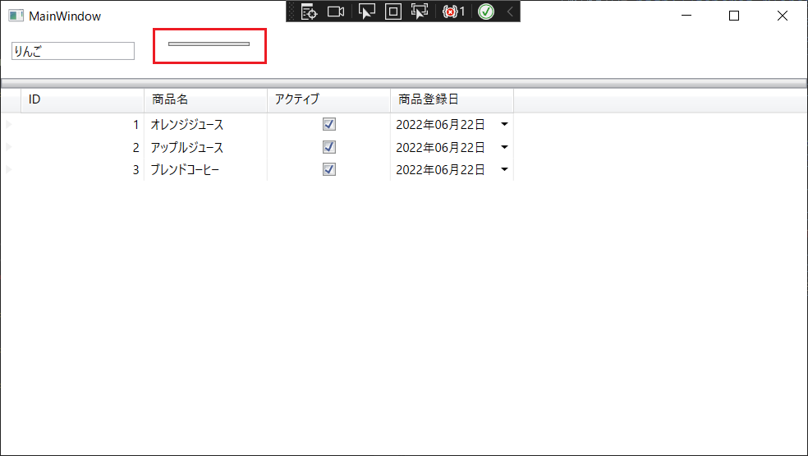Sort by the 商品登録日 column header
The image size is (808, 456).
coord(452,99)
